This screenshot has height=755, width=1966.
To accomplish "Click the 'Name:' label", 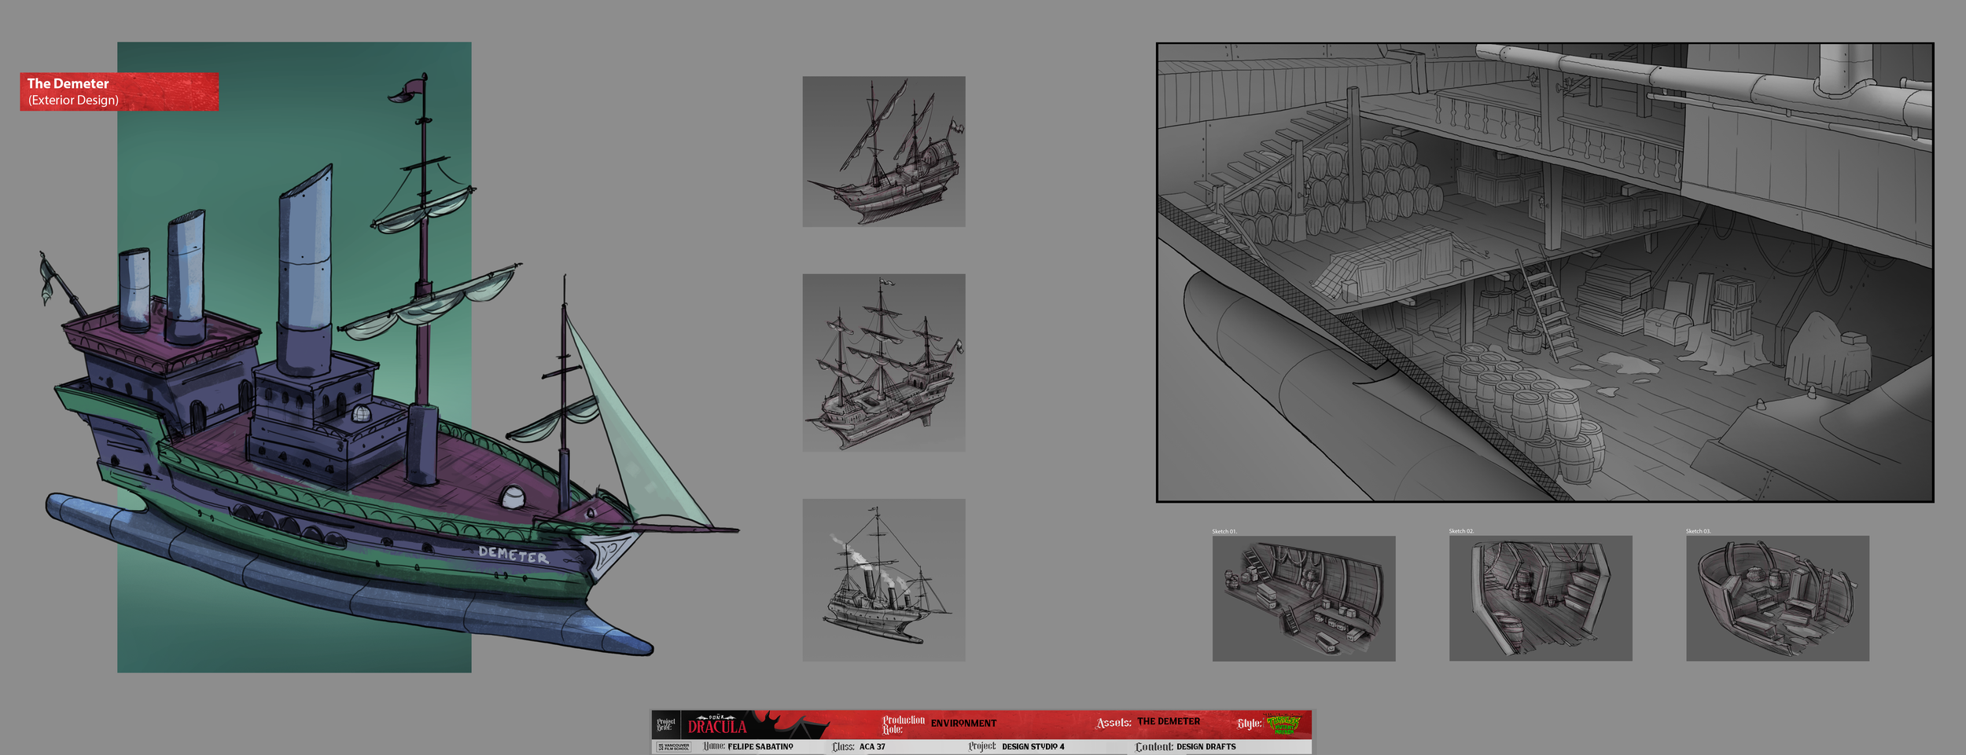I will (x=714, y=746).
